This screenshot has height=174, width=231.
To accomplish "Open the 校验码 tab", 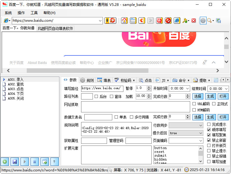I will click(x=124, y=80).
